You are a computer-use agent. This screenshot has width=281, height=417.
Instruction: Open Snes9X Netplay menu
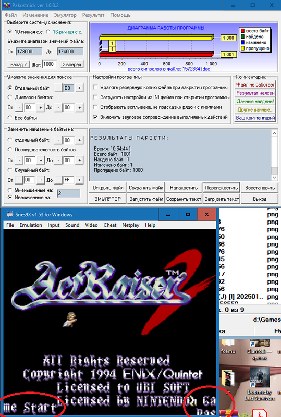tap(131, 225)
